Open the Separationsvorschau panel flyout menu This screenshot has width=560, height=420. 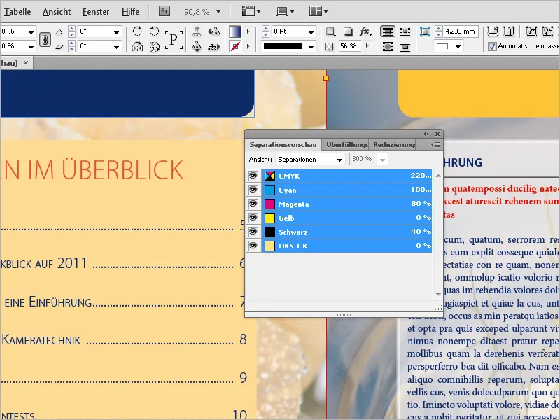click(x=435, y=145)
